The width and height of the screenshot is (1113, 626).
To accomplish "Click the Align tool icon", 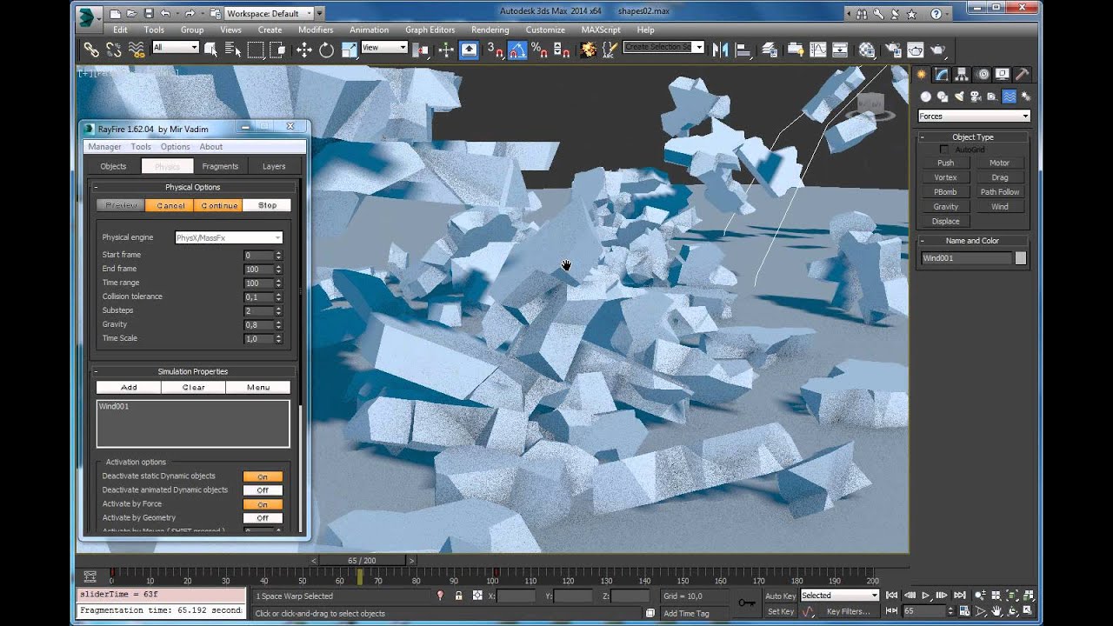I will (x=743, y=50).
